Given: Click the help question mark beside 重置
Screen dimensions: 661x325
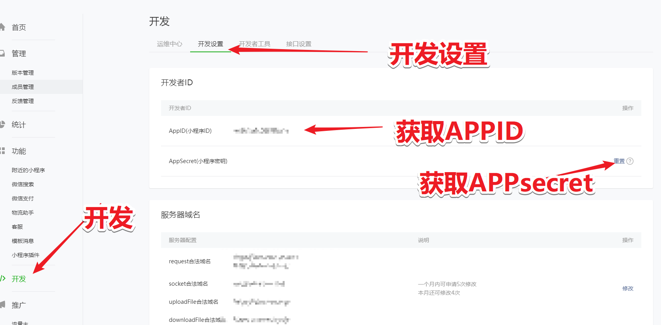Looking at the screenshot, I should (630, 161).
